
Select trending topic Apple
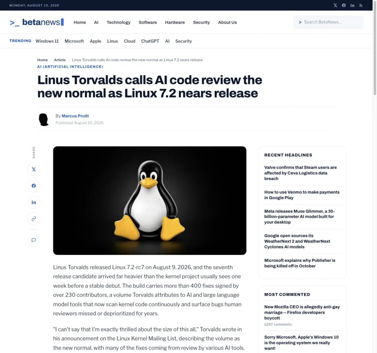coord(95,41)
